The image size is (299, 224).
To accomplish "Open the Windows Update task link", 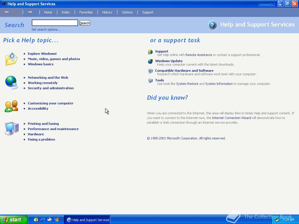I will 169,61.
